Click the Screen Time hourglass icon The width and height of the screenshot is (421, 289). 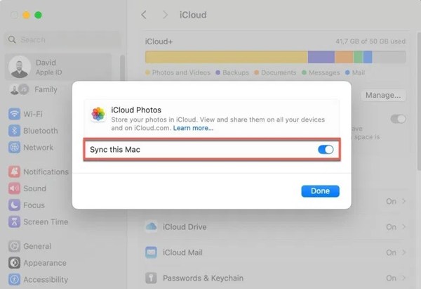pyautogui.click(x=15, y=222)
